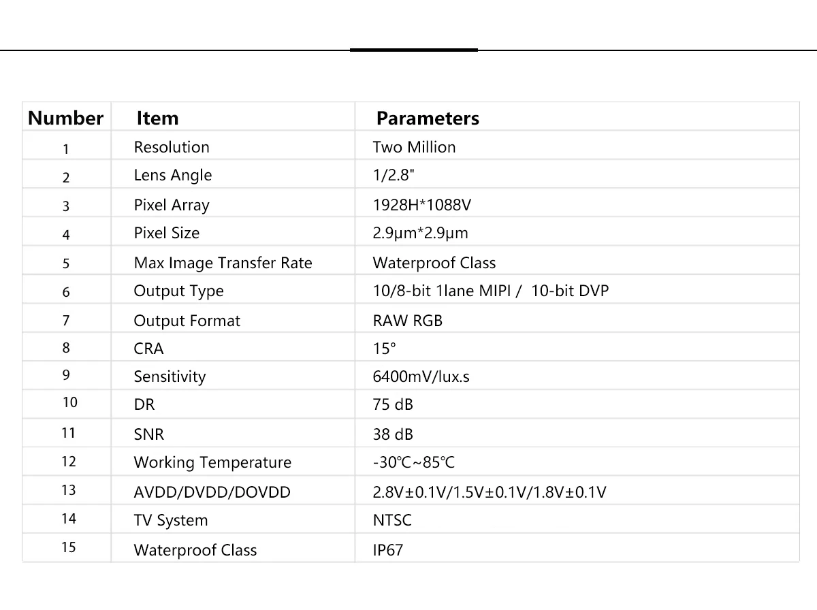Image resolution: width=817 pixels, height=610 pixels.
Task: Click the Working Temperature label
Action: pyautogui.click(x=212, y=463)
